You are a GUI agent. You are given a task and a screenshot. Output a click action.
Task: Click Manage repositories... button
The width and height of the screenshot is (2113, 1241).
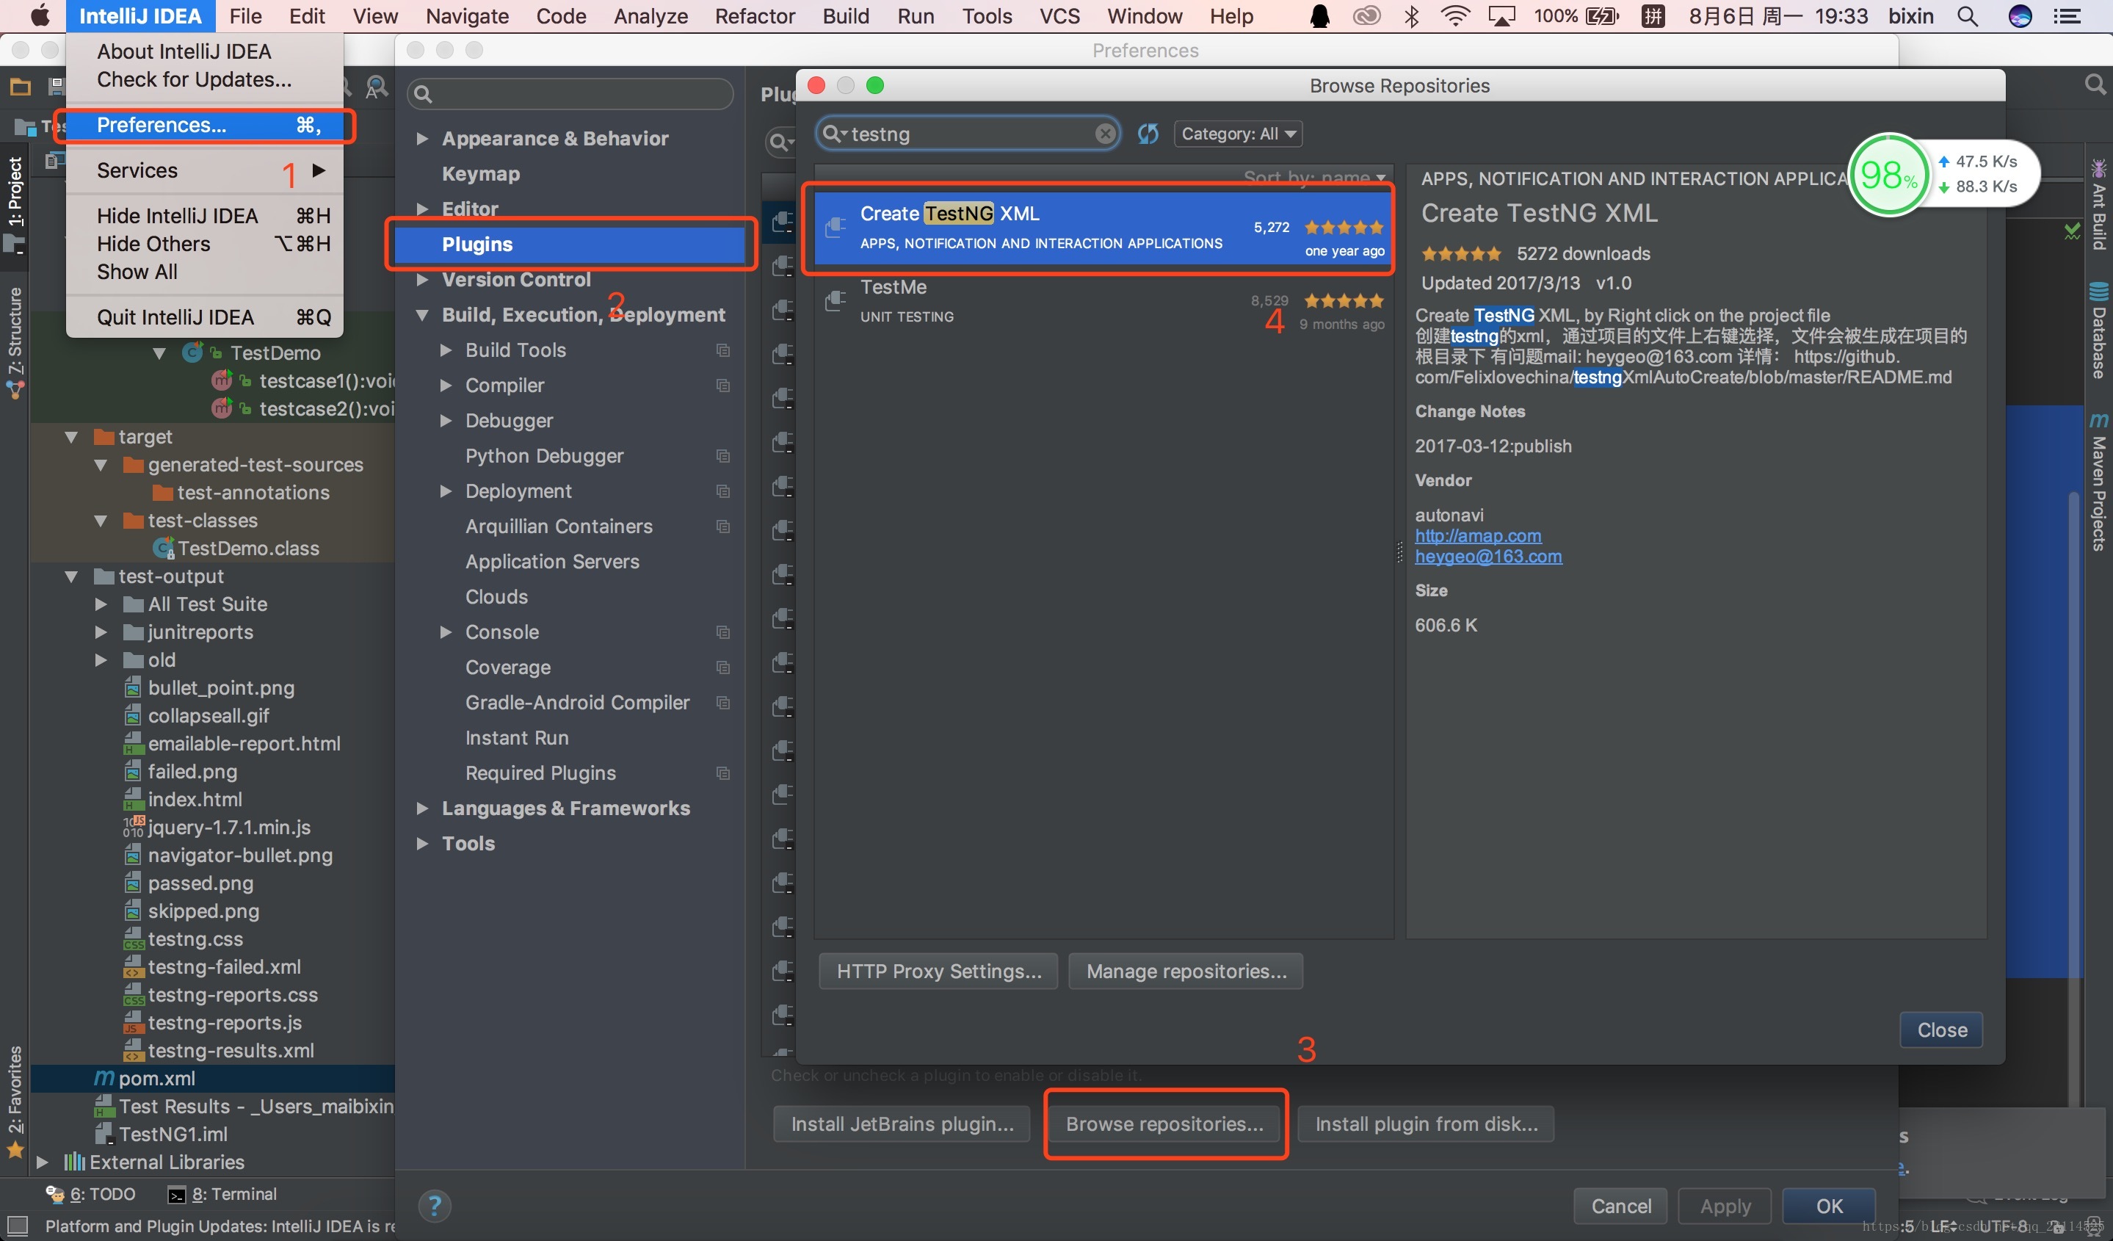[1186, 971]
